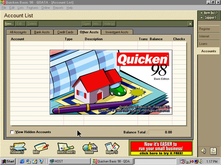The height and width of the screenshot is (165, 221).
Task: Open the My Accounts icon
Action: click(18, 148)
